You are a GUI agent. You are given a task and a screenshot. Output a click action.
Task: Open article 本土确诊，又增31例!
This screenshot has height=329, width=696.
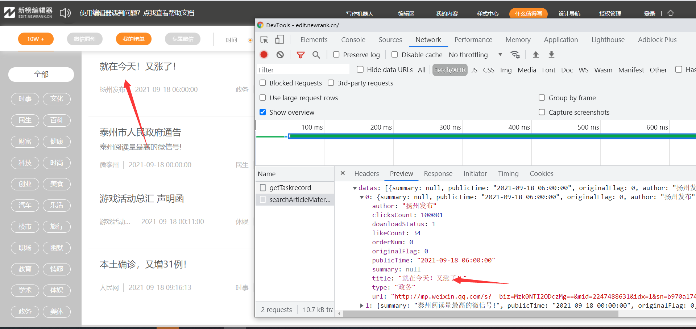(x=143, y=264)
